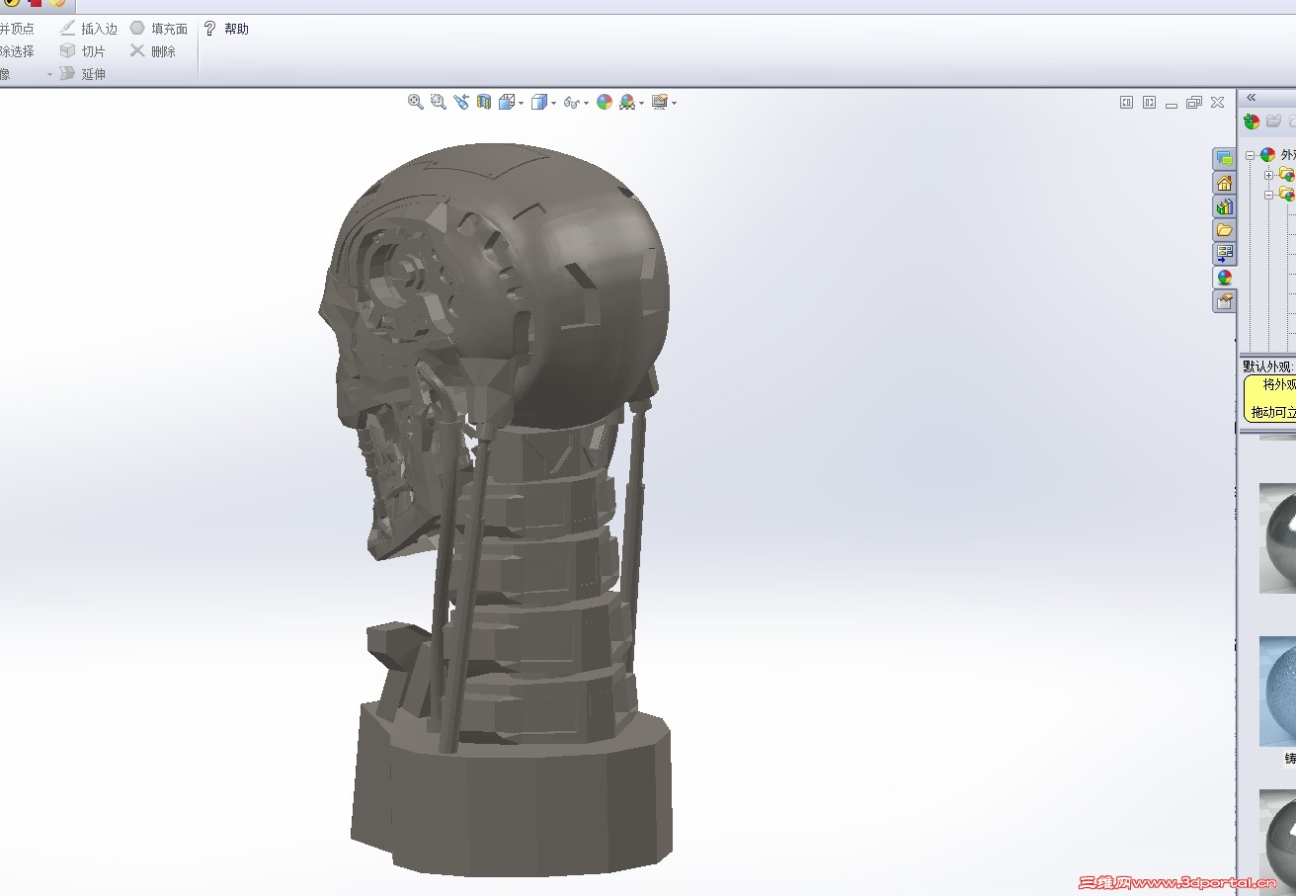Click the 插入边 (Insert Edge) tool

(x=89, y=29)
